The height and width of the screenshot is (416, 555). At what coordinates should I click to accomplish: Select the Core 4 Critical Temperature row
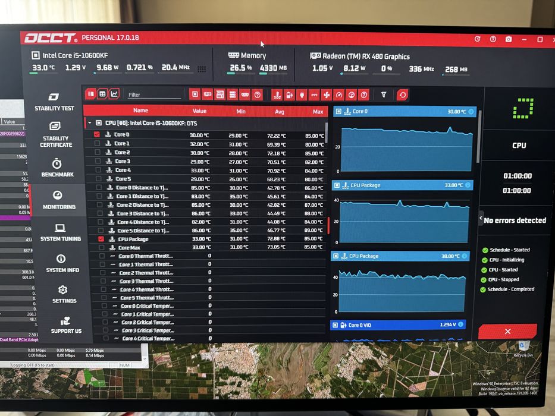click(x=208, y=338)
